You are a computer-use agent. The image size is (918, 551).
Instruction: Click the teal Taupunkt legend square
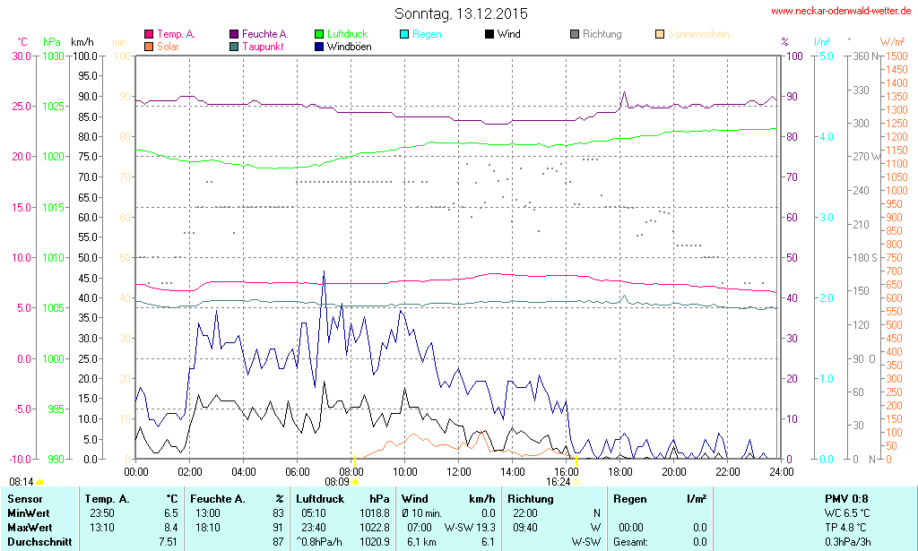(x=234, y=47)
